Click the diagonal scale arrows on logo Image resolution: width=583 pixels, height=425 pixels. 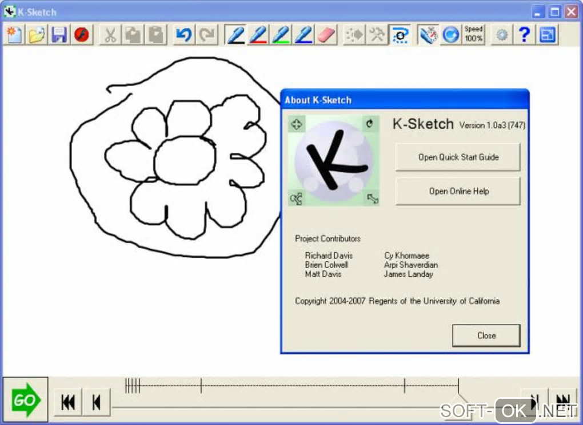(x=372, y=199)
